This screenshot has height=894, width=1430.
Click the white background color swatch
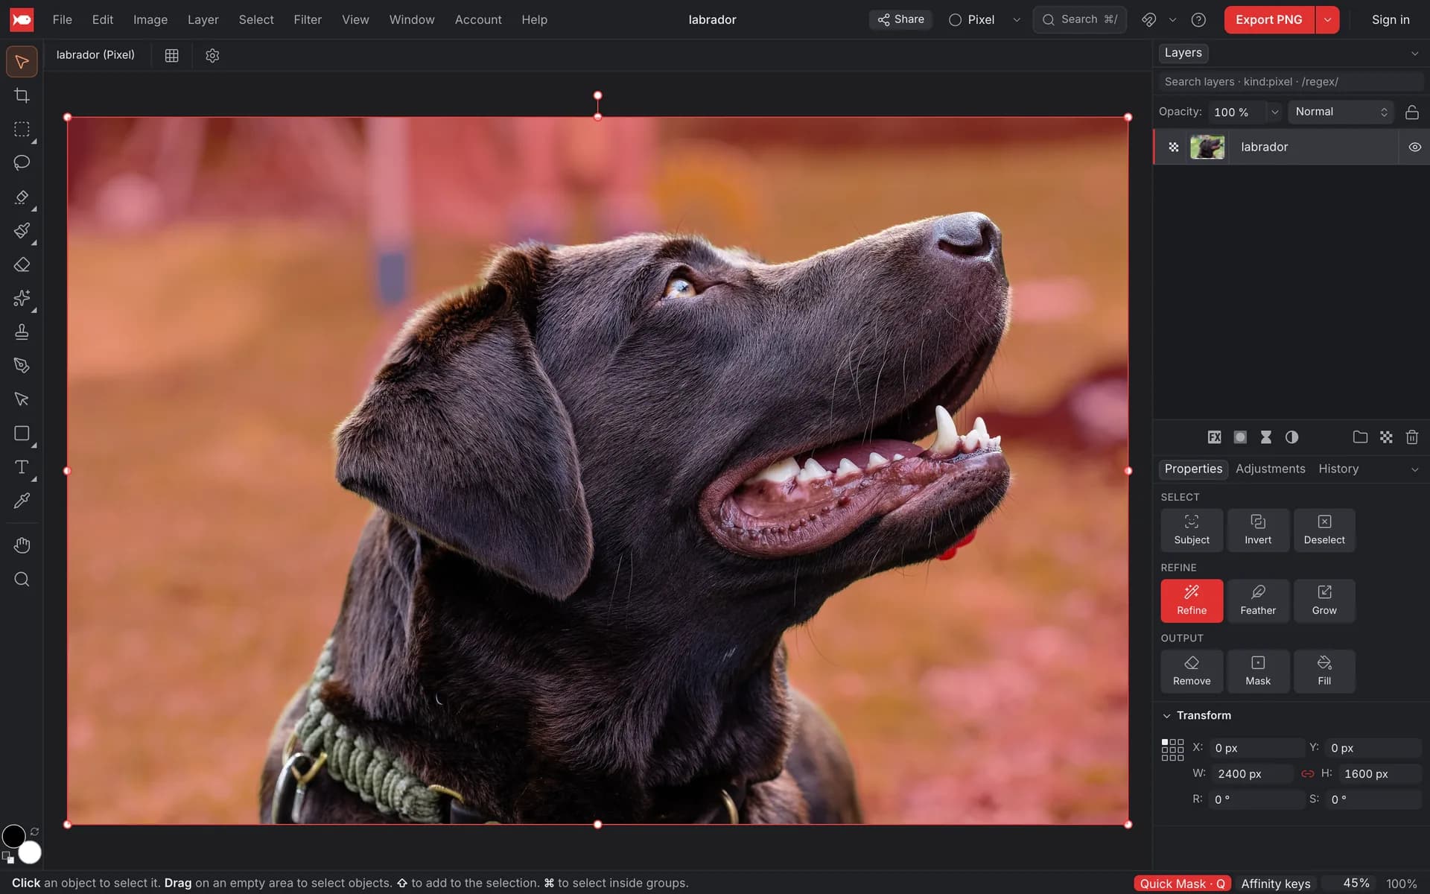pyautogui.click(x=30, y=852)
